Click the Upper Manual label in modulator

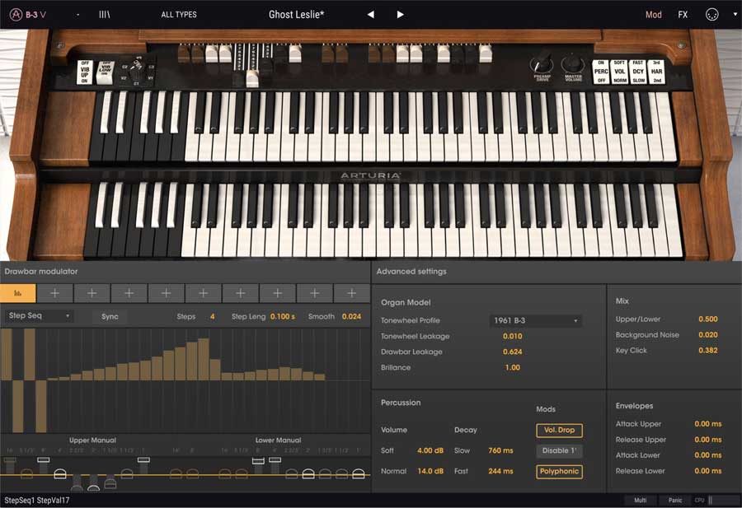pyautogui.click(x=92, y=440)
